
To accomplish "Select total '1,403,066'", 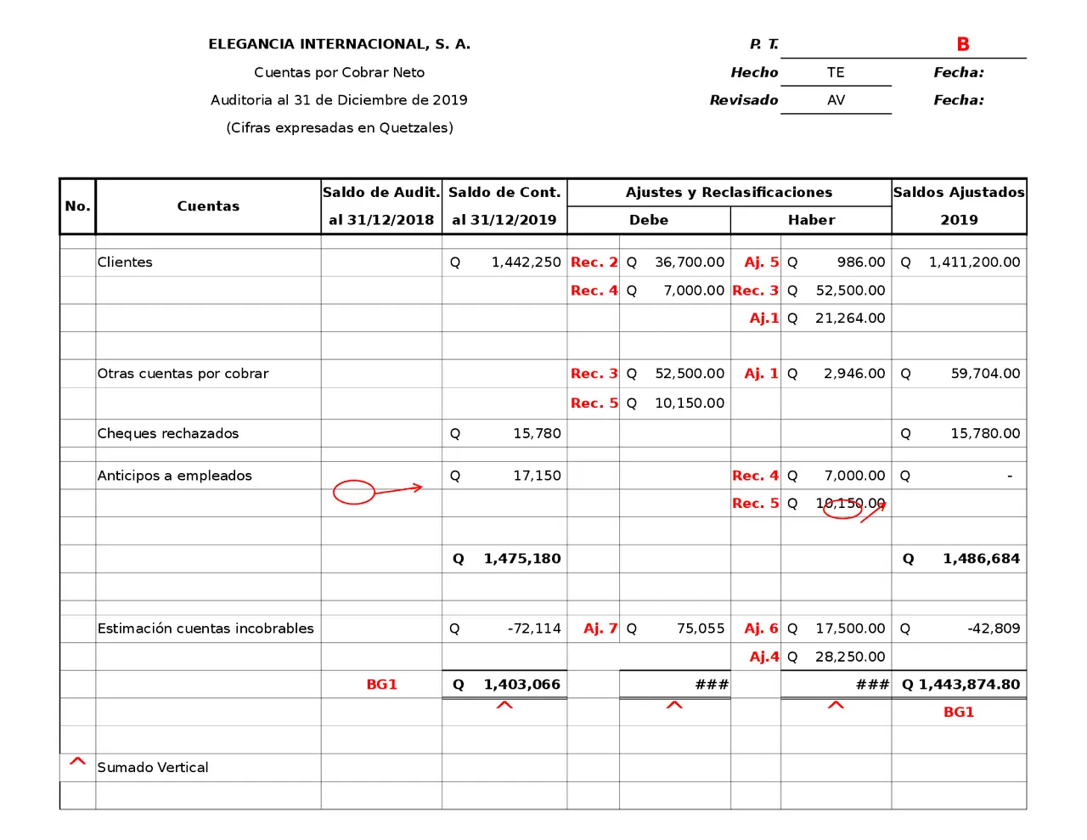I will pos(522,685).
